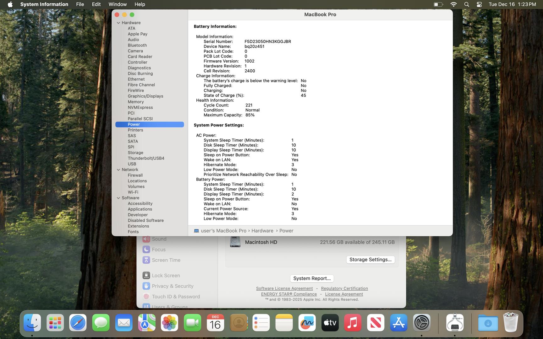
Task: Click the battery status icon
Action: click(x=438, y=4)
